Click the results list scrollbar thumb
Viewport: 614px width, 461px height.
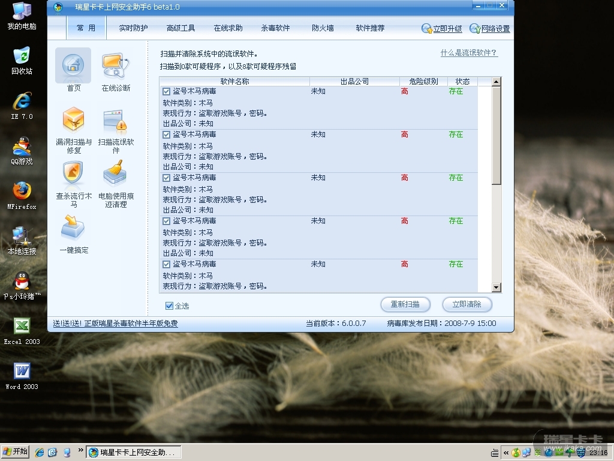496,136
